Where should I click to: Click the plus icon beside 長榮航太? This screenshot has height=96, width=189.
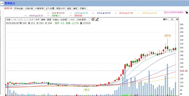(x=2, y=3)
